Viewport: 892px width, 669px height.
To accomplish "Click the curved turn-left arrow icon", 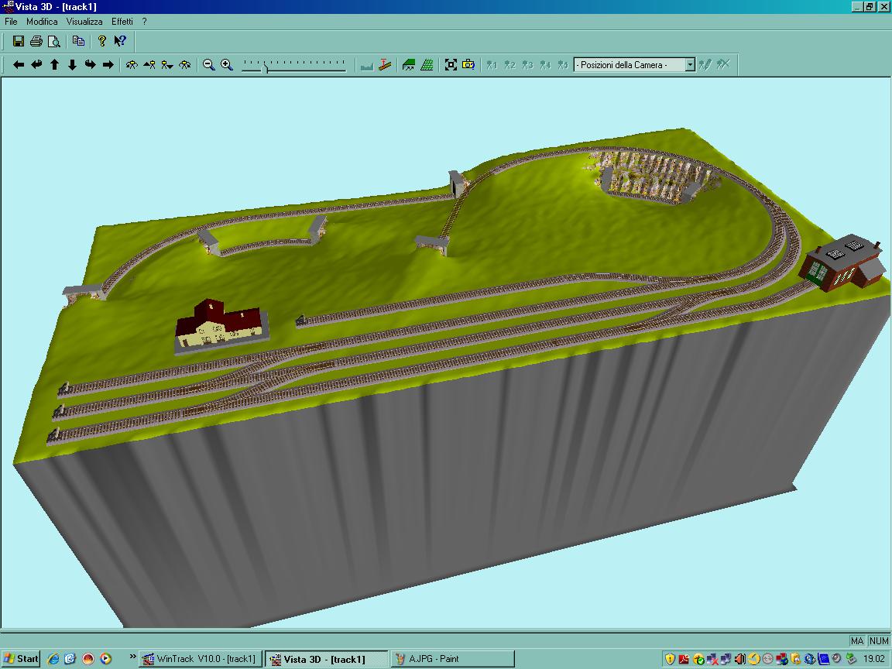I will click(36, 65).
